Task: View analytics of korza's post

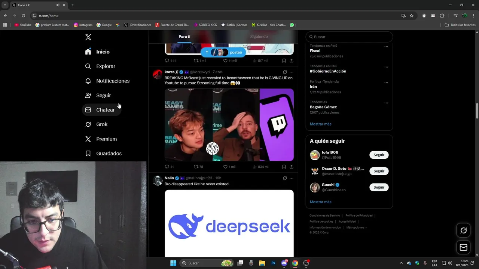Action: click(261, 167)
